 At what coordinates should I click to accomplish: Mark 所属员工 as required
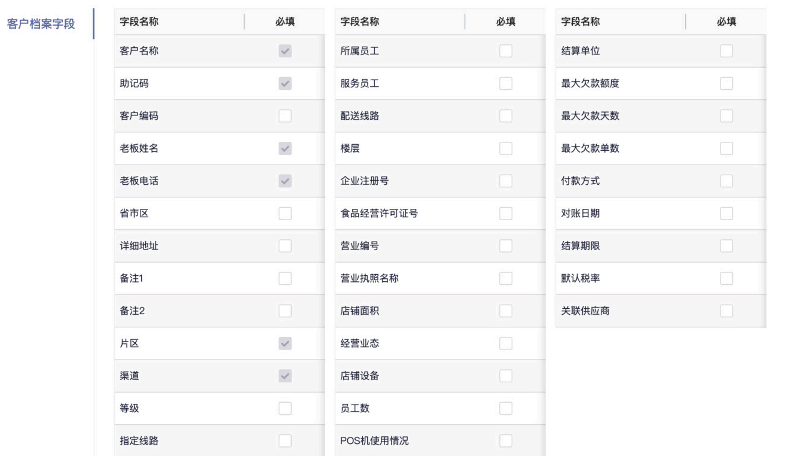506,51
